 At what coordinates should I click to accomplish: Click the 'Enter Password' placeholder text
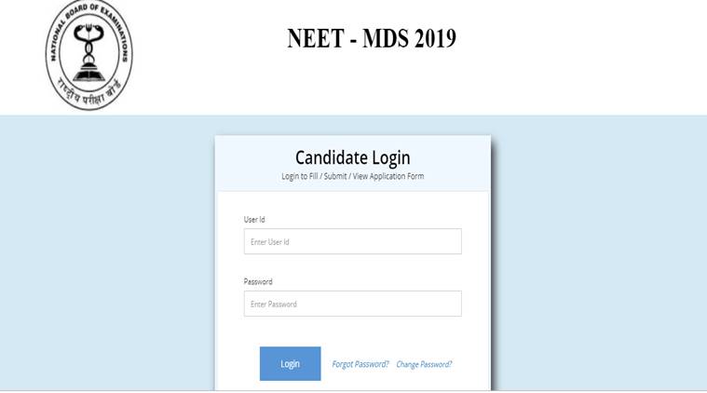[x=274, y=305]
